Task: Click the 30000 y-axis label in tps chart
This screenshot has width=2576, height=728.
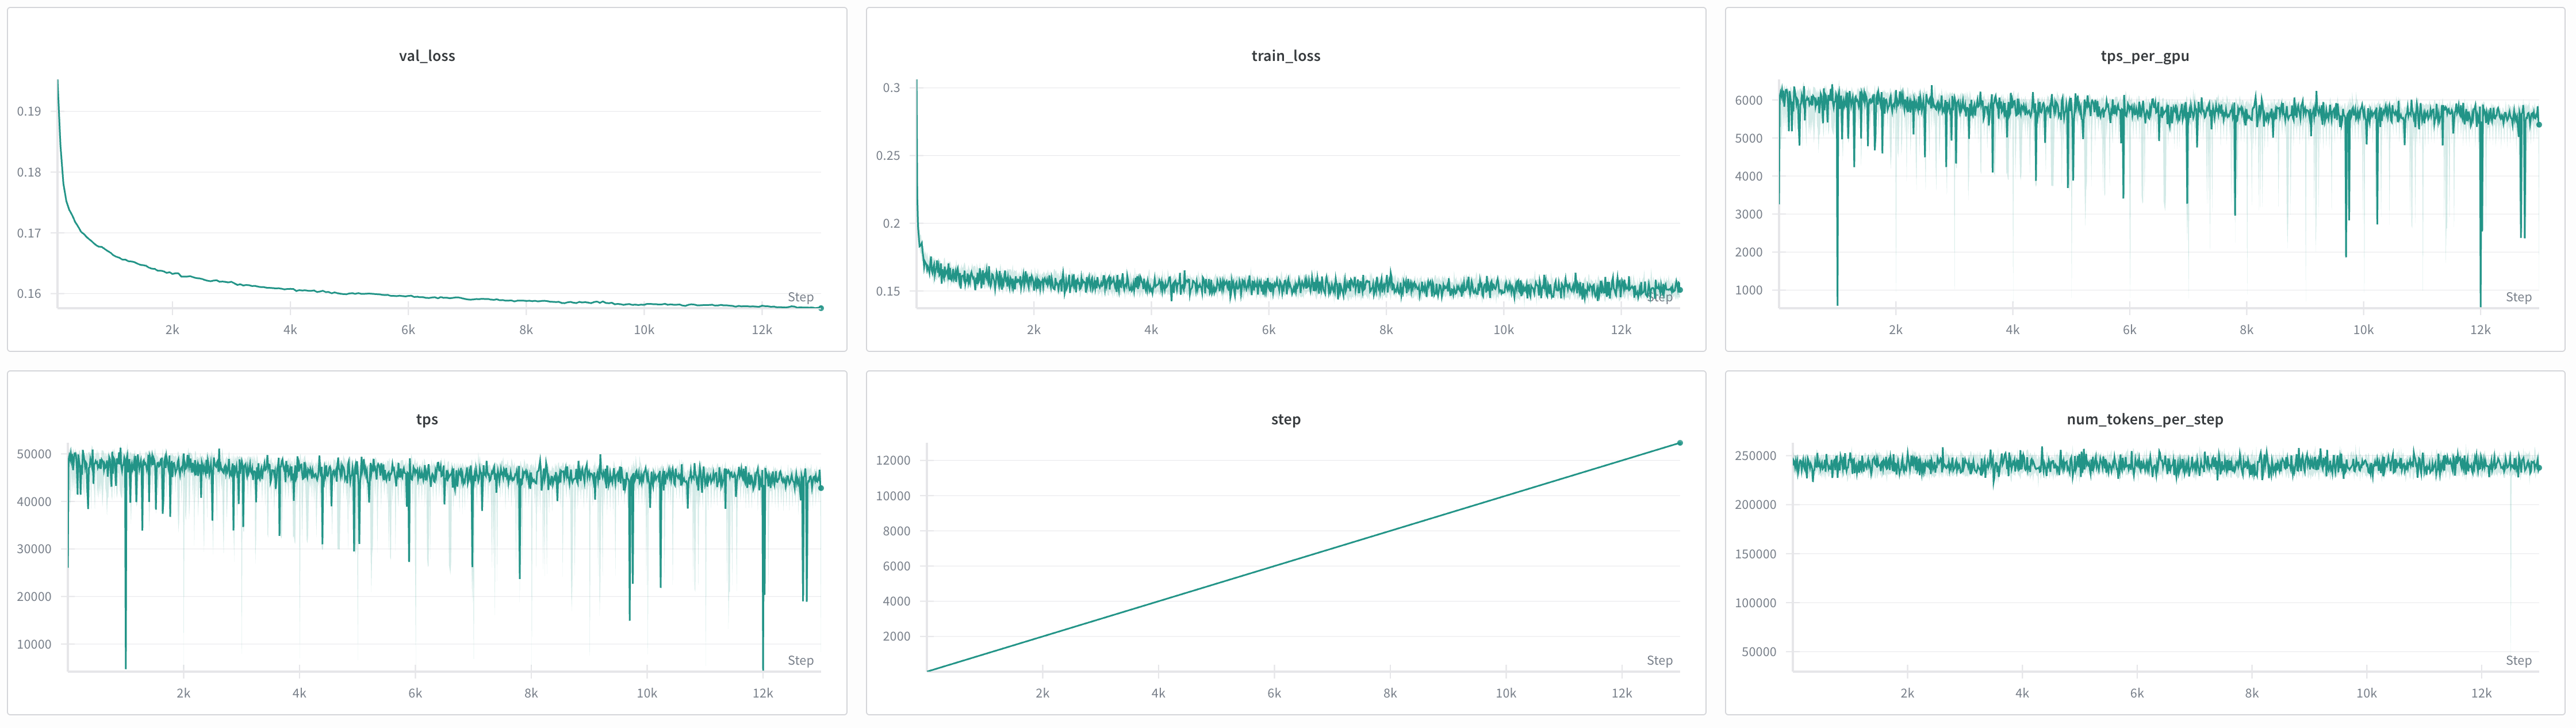Action: click(34, 549)
